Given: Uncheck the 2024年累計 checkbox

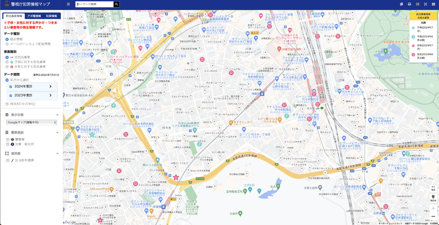Looking at the screenshot, I should click(11, 86).
